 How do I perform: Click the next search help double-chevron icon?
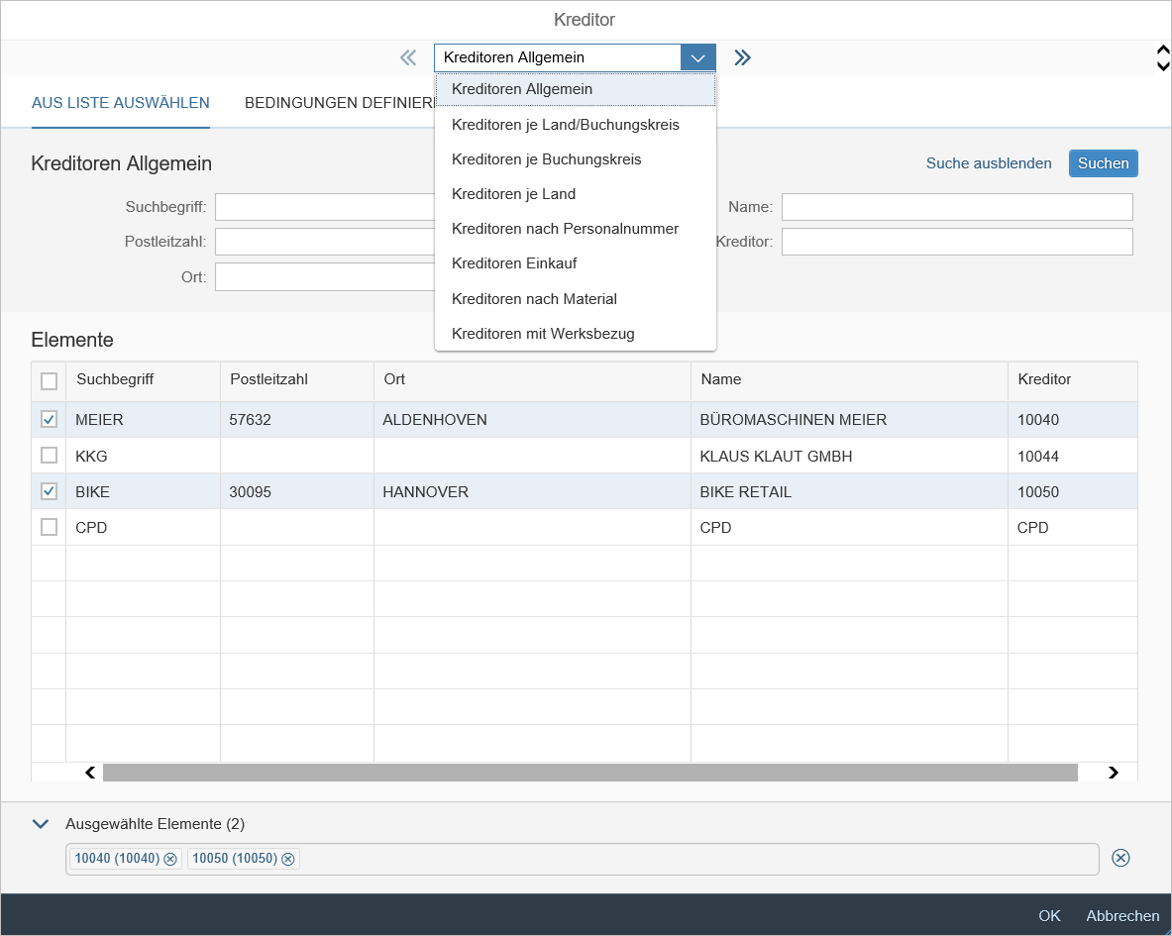[742, 57]
